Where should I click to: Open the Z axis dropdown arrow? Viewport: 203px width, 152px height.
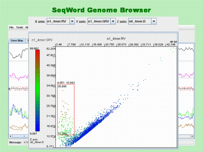click(154, 21)
